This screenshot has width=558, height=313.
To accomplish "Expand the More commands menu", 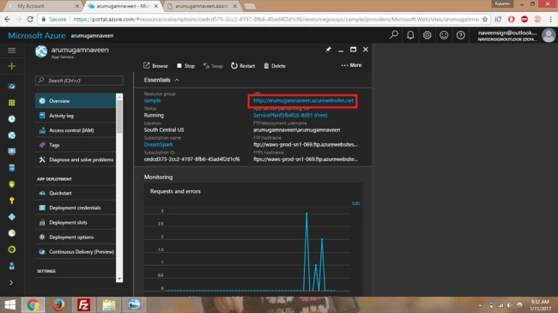I will tap(351, 65).
